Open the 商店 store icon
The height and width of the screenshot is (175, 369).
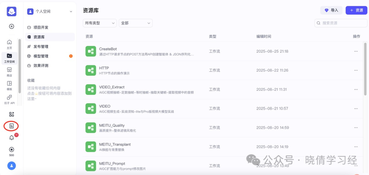click(10, 72)
